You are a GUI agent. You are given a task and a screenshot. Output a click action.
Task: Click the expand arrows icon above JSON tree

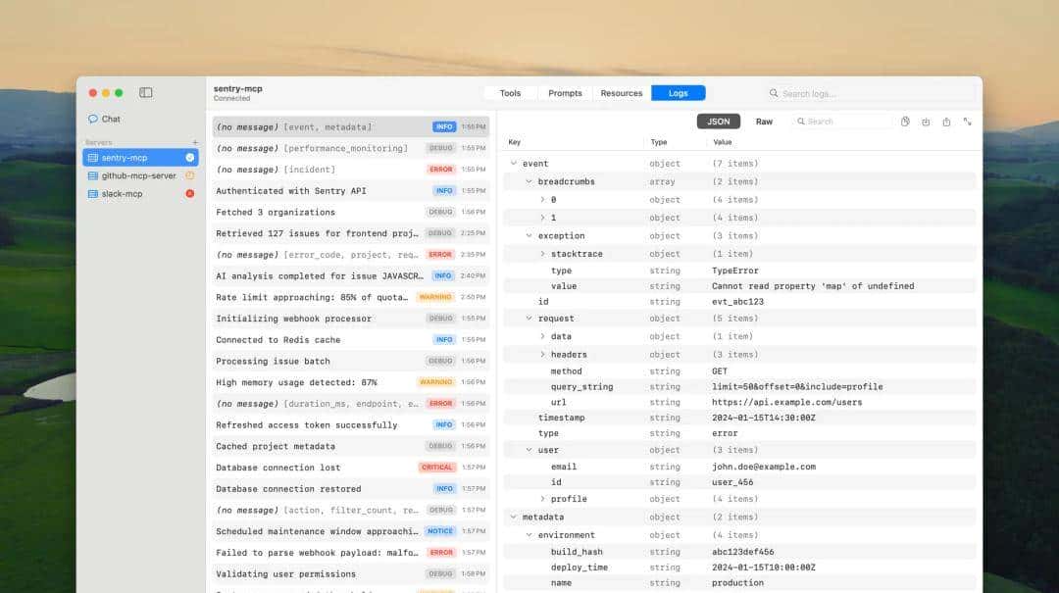click(x=968, y=122)
